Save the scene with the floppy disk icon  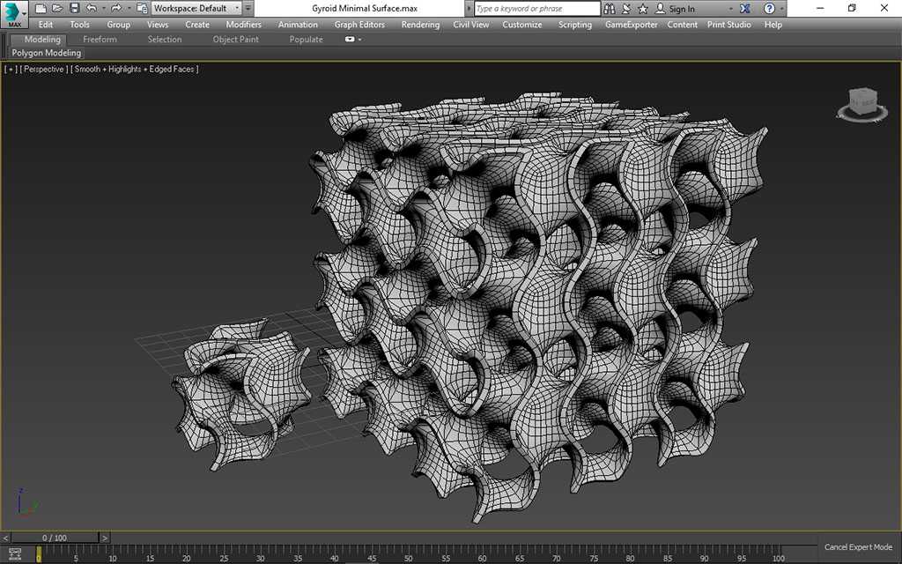pos(74,9)
